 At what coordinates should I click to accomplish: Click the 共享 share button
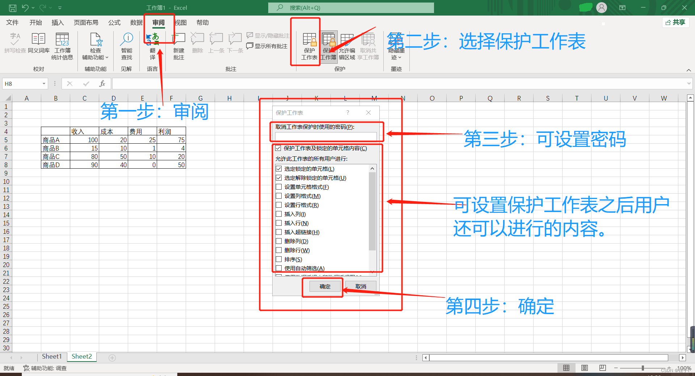pos(676,22)
